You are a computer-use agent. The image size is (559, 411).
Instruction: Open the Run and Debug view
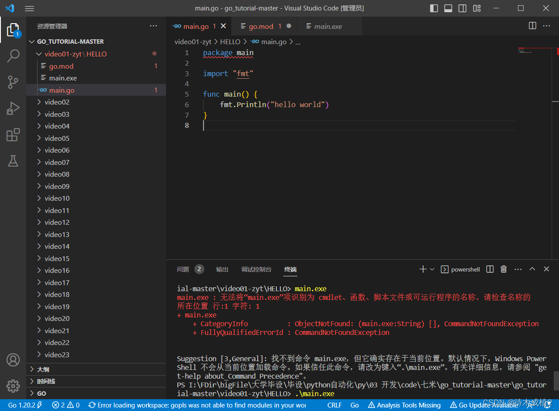13,108
